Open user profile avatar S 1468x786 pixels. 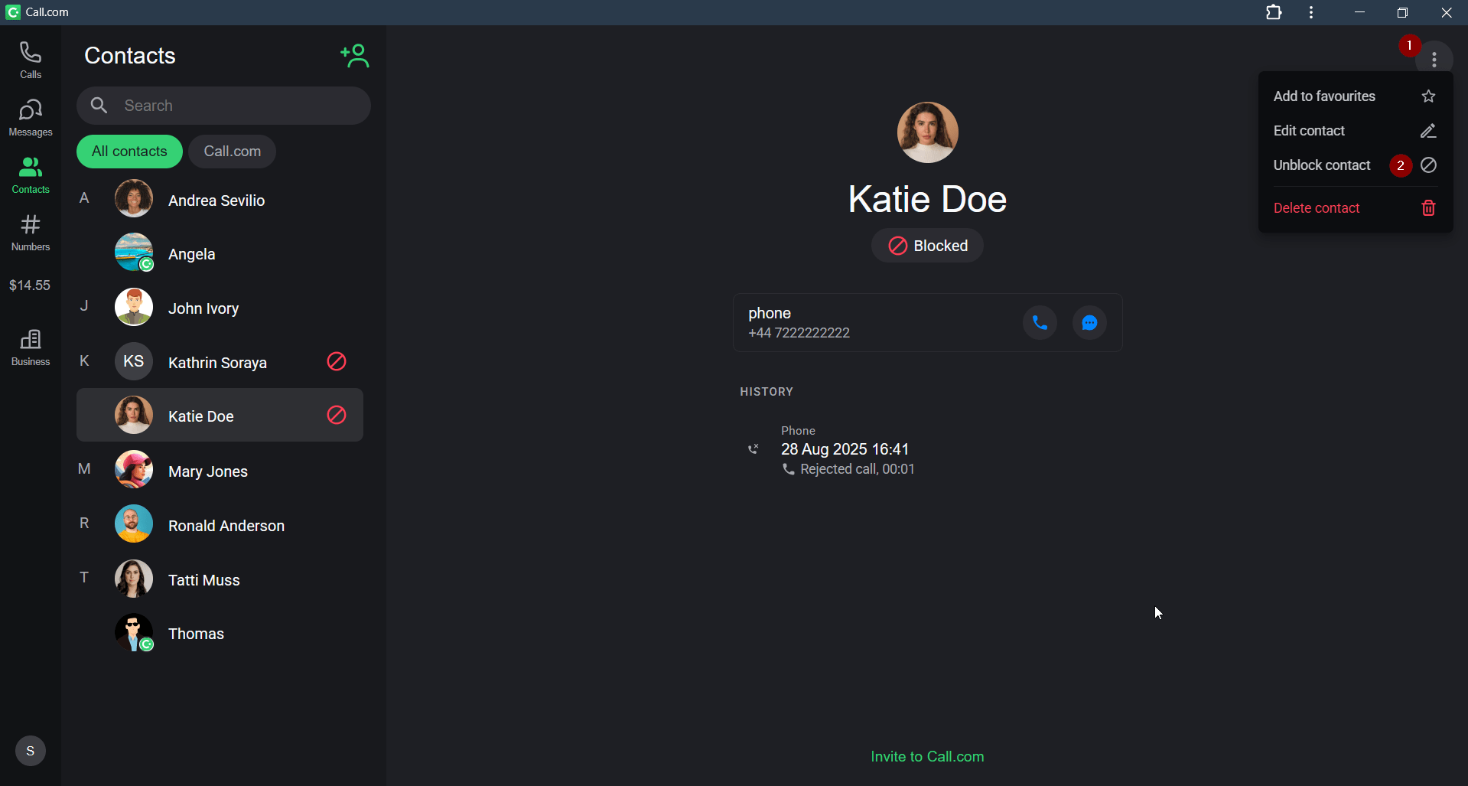(31, 751)
